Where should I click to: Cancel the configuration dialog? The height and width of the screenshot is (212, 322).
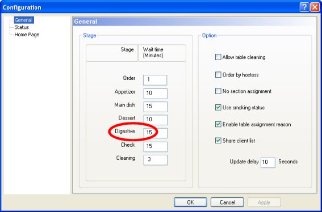pos(227,202)
